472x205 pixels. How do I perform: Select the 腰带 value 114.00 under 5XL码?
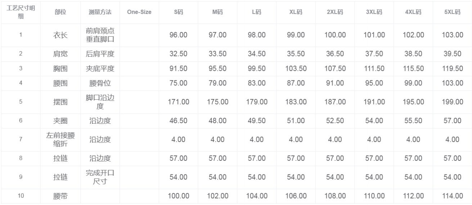point(452,196)
